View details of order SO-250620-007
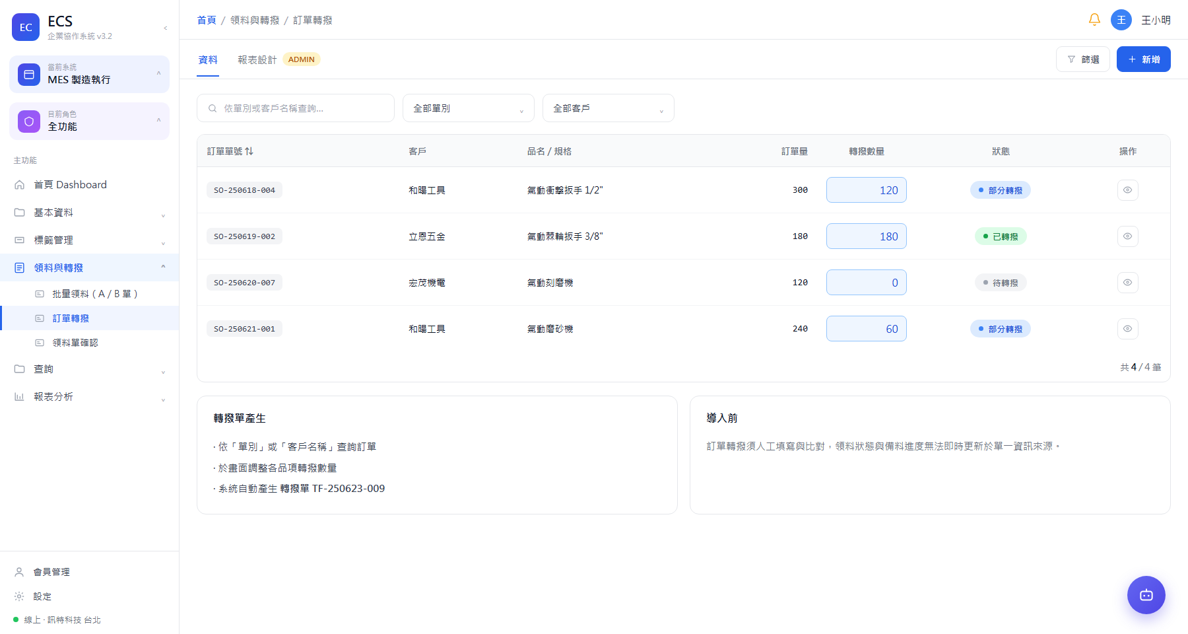This screenshot has height=634, width=1188. pyautogui.click(x=1128, y=283)
